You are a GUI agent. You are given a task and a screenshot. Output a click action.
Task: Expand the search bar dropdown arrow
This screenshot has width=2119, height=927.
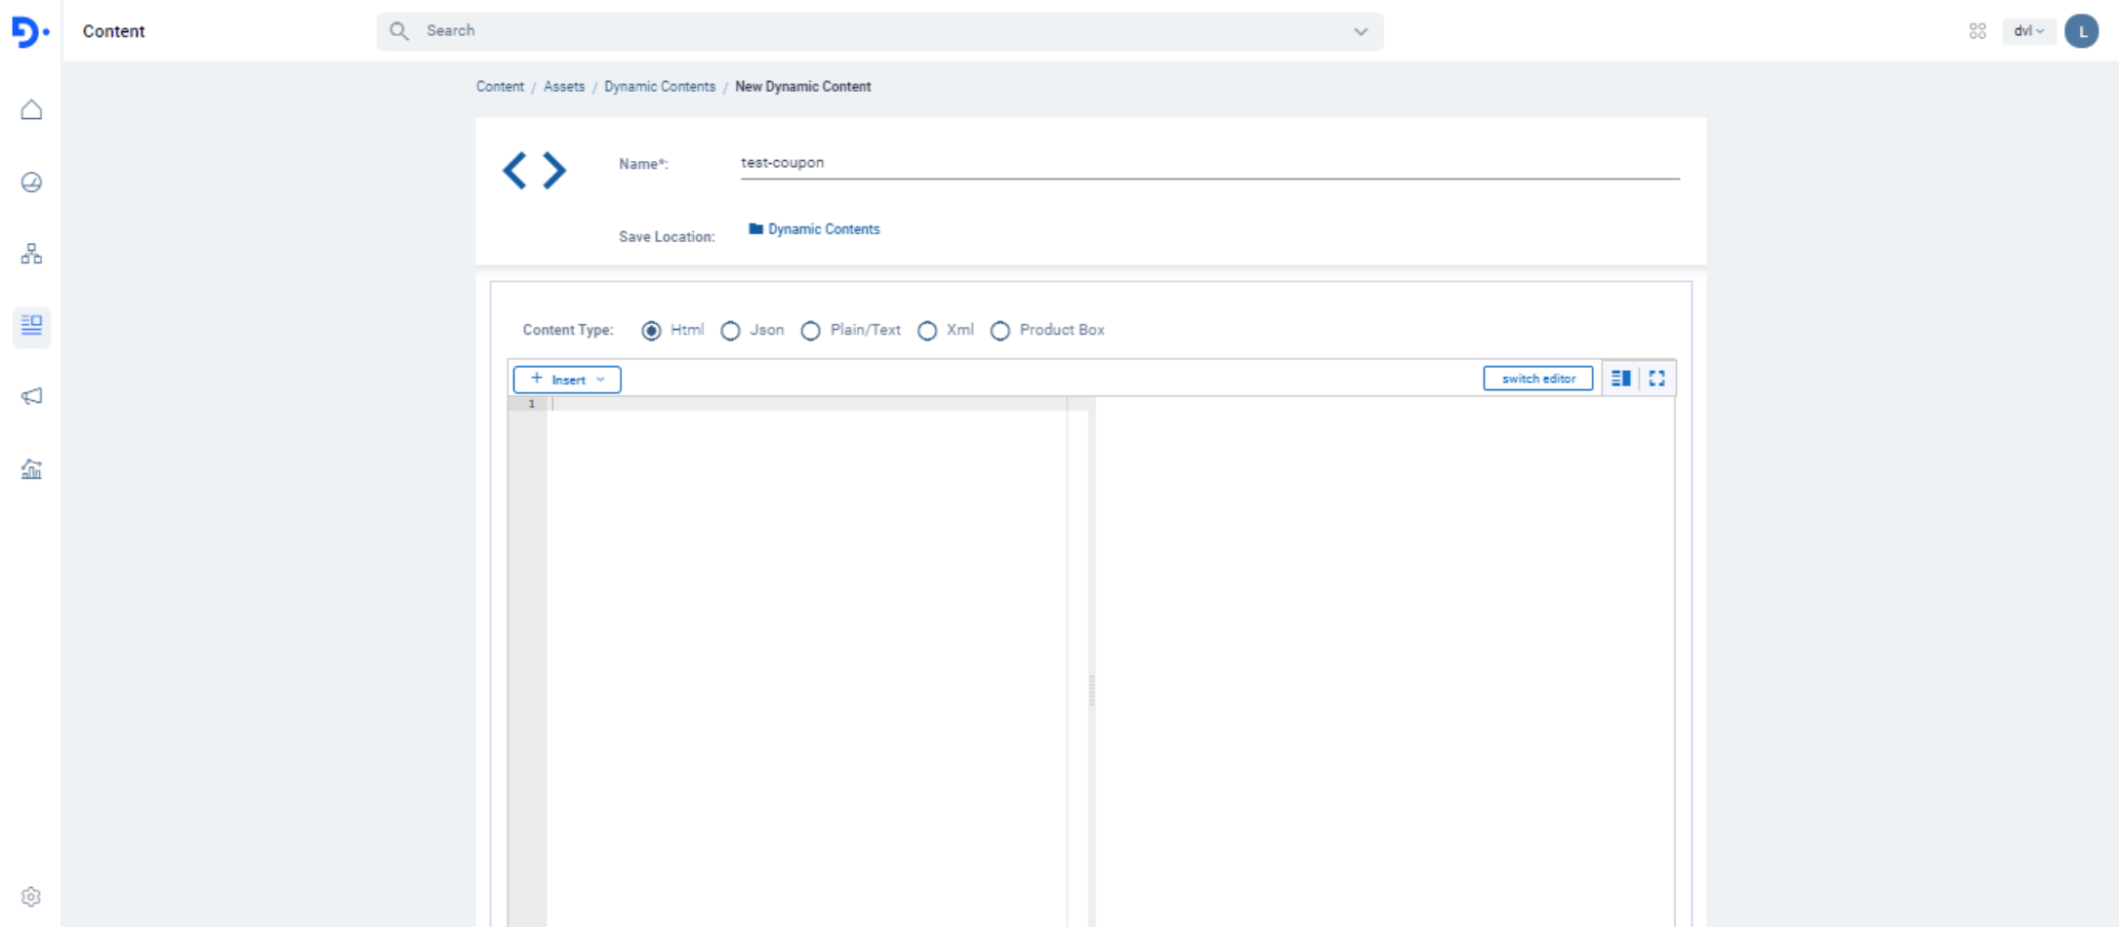point(1361,31)
